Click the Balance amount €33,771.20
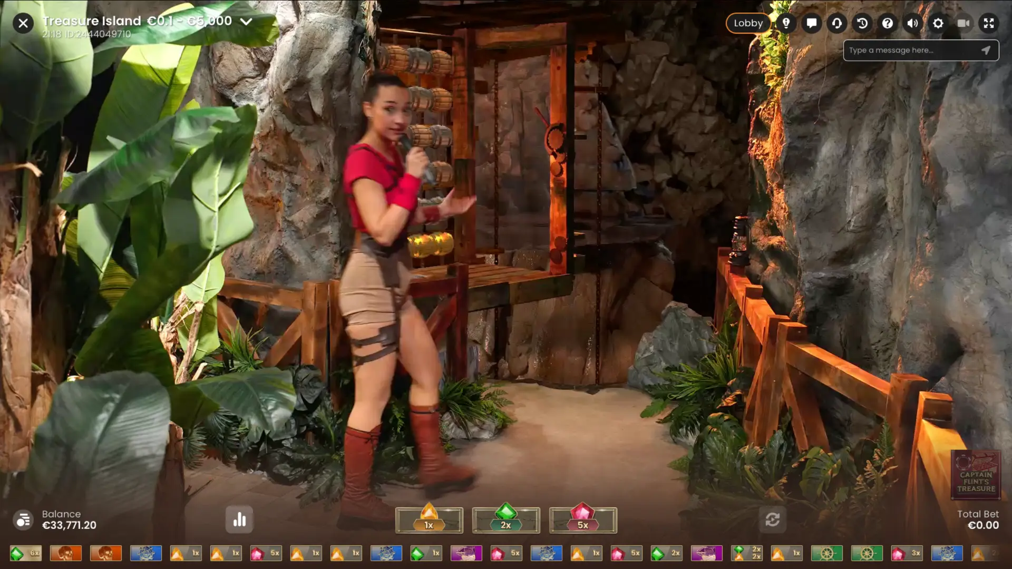 69,525
